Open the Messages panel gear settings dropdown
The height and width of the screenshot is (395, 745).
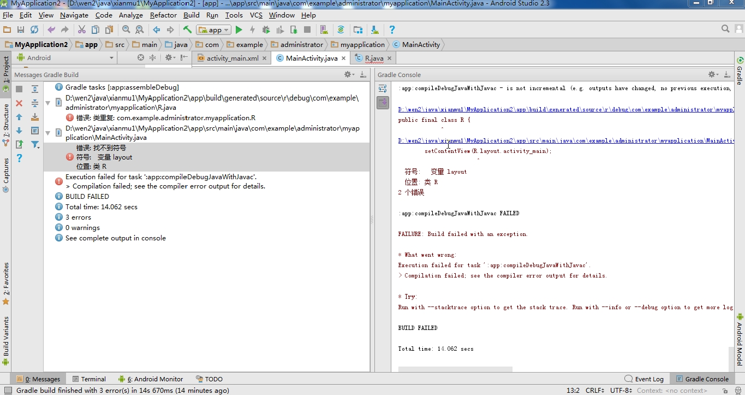point(349,74)
